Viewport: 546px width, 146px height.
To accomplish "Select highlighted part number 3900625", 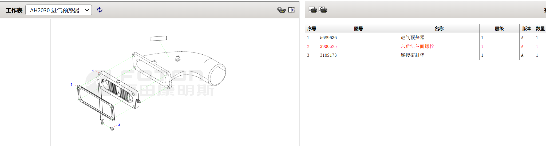I will pyautogui.click(x=328, y=47).
